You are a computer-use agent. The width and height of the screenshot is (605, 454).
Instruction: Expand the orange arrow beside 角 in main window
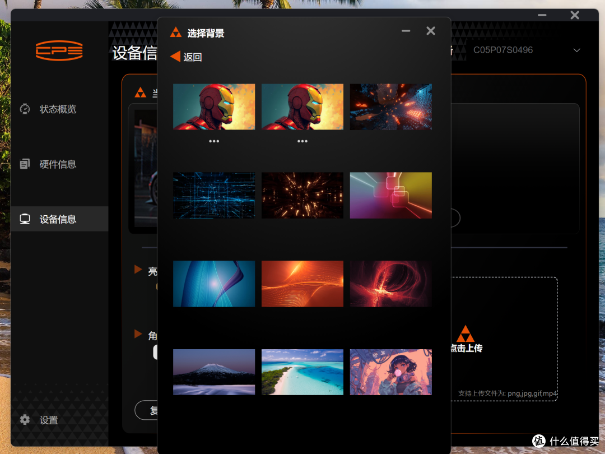click(x=138, y=333)
